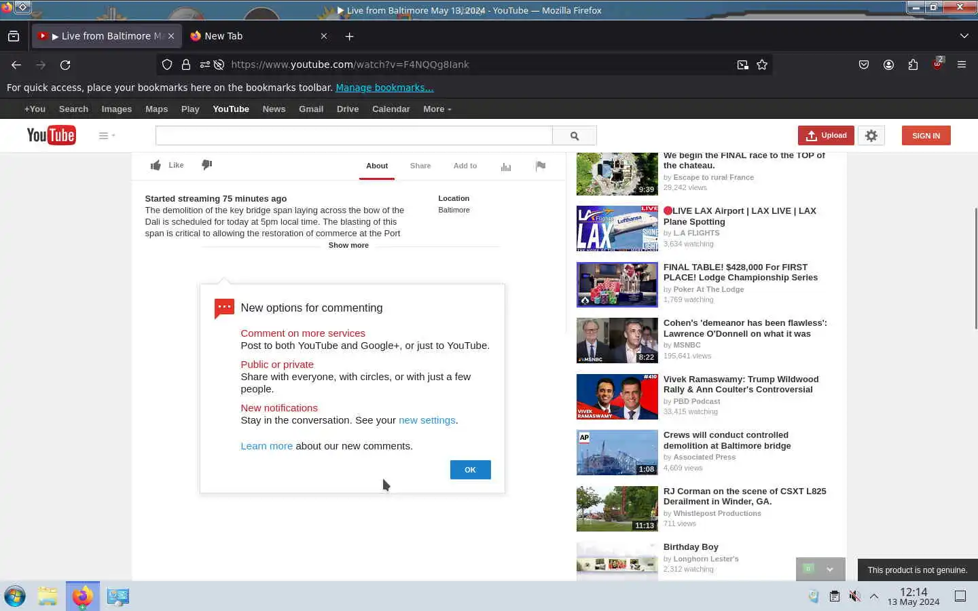The width and height of the screenshot is (978, 611).
Task: Open File Explorer from taskbar
Action: point(48,596)
